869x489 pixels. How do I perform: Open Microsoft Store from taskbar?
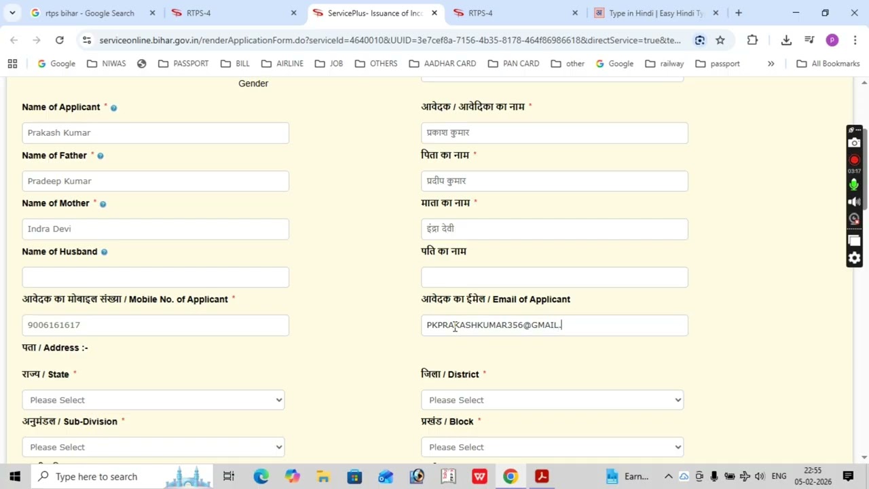(x=354, y=477)
